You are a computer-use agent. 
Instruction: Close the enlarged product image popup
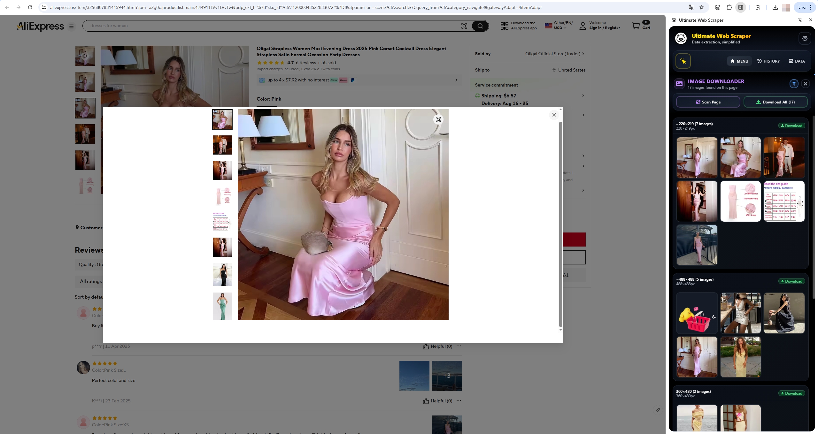554,115
